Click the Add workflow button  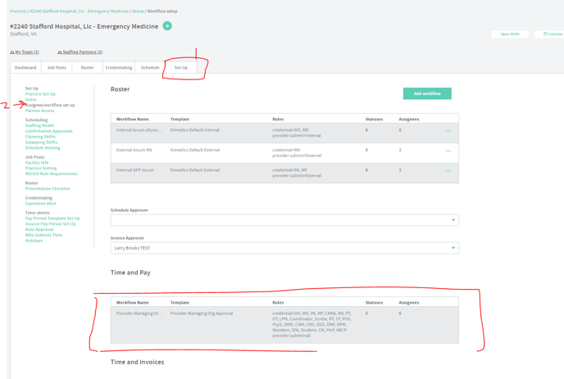coord(427,93)
